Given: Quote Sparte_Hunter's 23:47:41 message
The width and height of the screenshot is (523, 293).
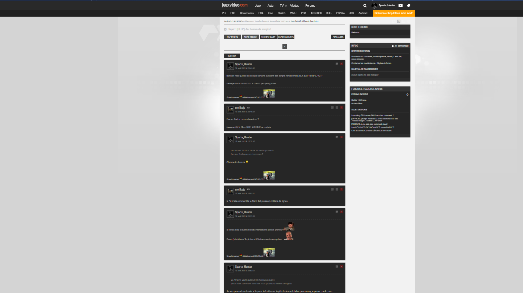Looking at the screenshot, I should click(x=337, y=64).
